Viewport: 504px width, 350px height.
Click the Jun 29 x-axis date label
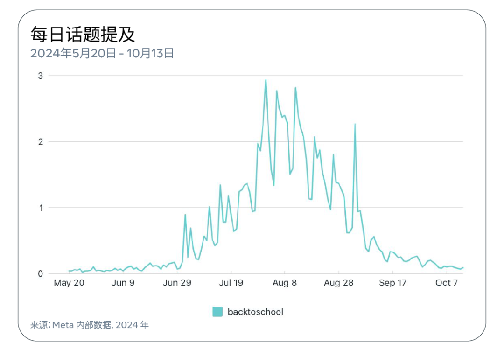coord(177,283)
